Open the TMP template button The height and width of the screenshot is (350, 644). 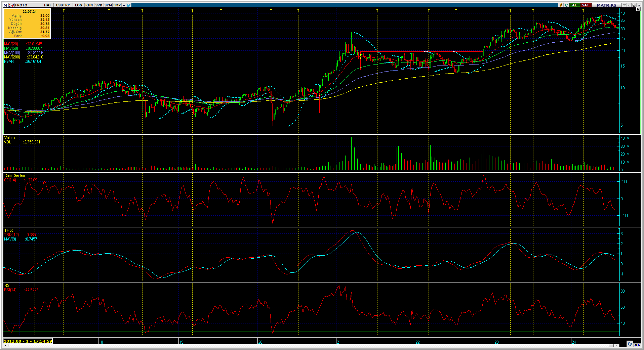117,5
